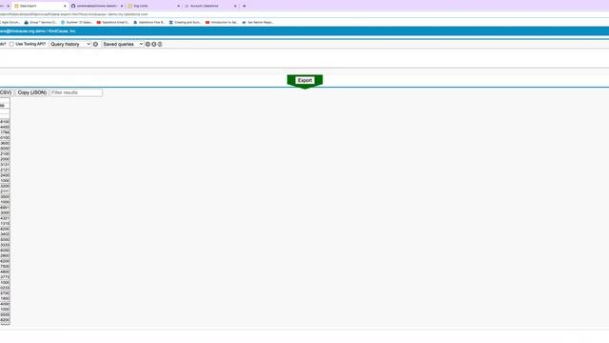Open the Summer '21 Sales bookmark

click(76, 23)
